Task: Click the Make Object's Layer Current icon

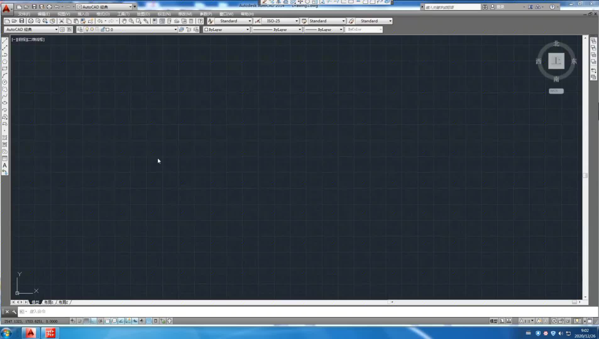Action: (181, 30)
